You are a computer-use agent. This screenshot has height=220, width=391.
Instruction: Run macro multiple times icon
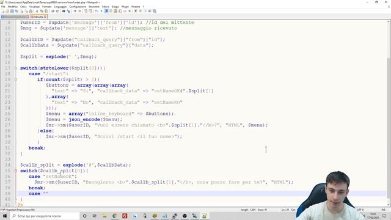point(150,11)
